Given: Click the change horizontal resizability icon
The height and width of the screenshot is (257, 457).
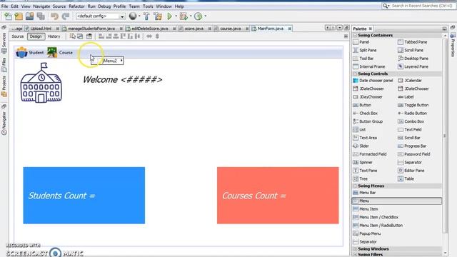Looking at the screenshot, I should (149, 36).
